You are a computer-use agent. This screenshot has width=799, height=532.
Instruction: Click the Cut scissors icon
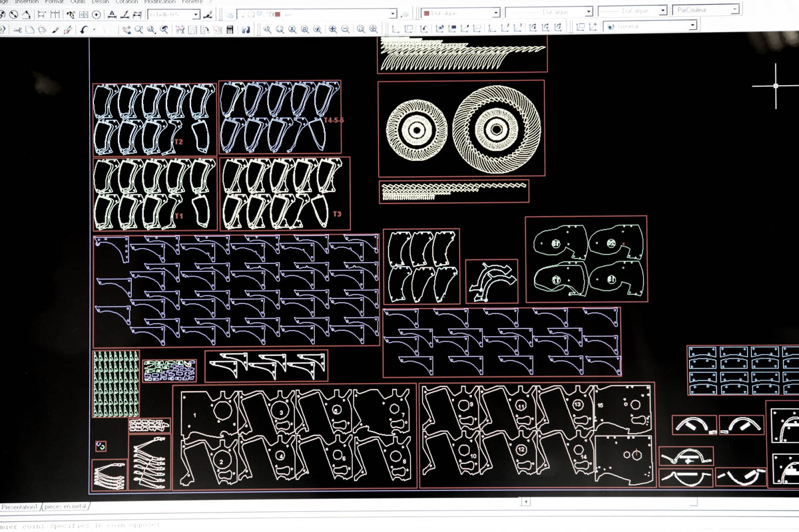coord(18,30)
